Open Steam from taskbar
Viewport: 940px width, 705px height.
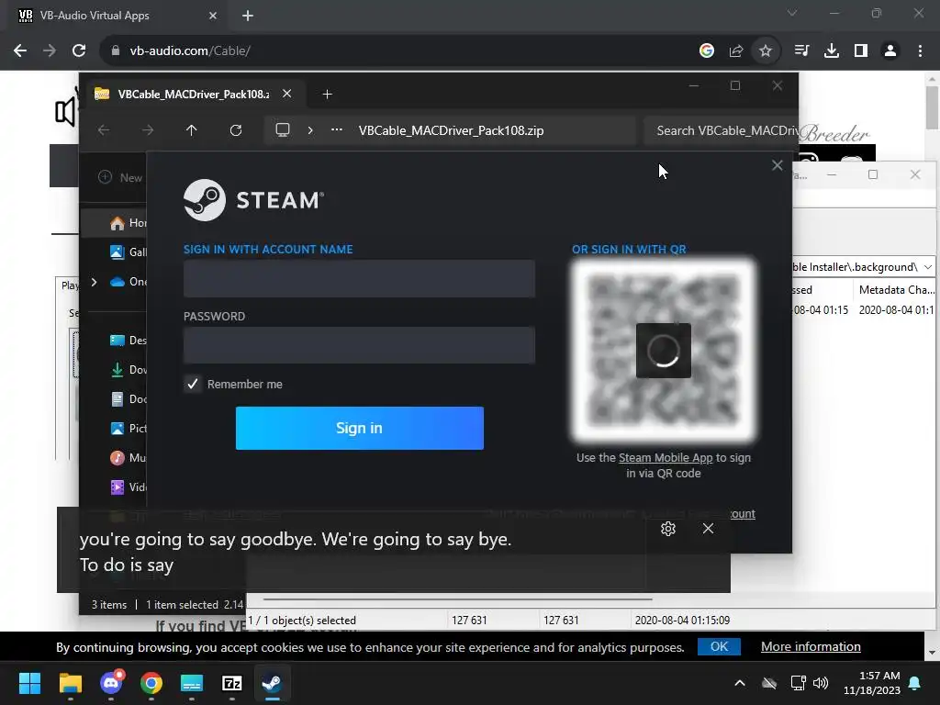272,683
